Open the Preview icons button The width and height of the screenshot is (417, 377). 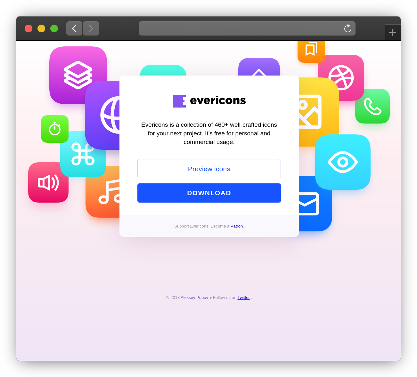click(209, 169)
